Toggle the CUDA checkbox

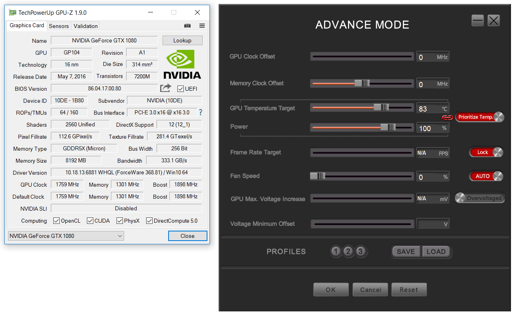point(90,221)
